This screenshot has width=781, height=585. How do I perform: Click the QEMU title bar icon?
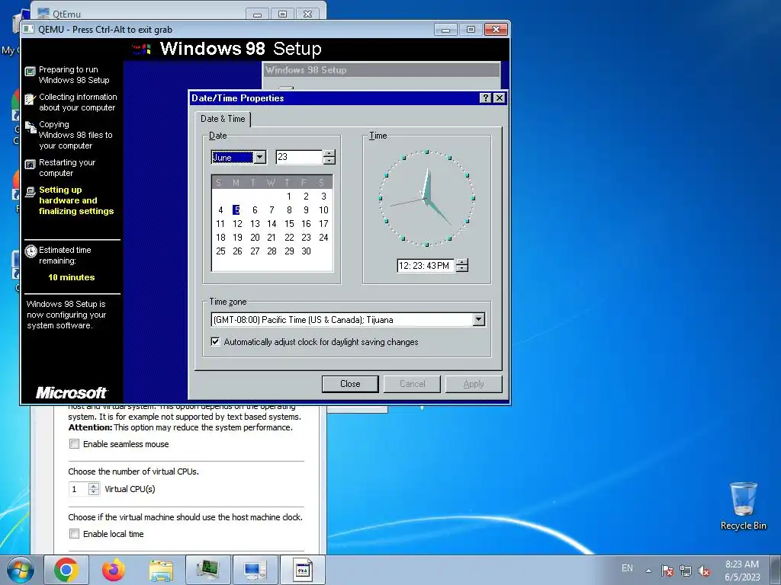pyautogui.click(x=29, y=30)
